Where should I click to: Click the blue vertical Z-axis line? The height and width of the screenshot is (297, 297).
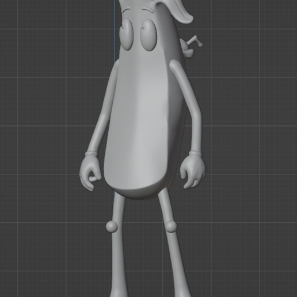pyautogui.click(x=115, y=31)
